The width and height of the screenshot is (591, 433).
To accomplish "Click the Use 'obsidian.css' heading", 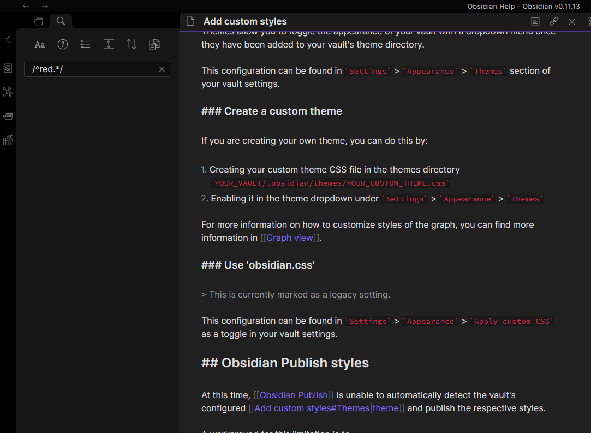I will [x=258, y=265].
